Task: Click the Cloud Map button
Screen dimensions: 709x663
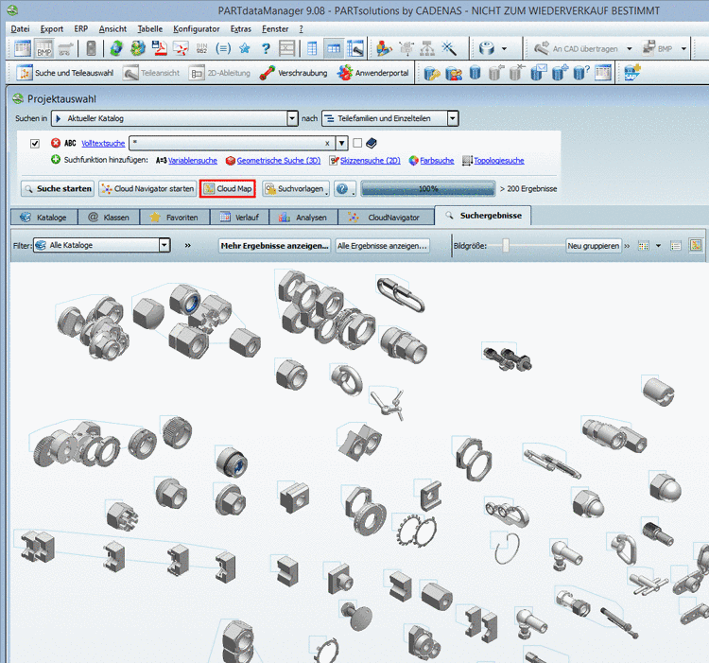Action: [228, 188]
